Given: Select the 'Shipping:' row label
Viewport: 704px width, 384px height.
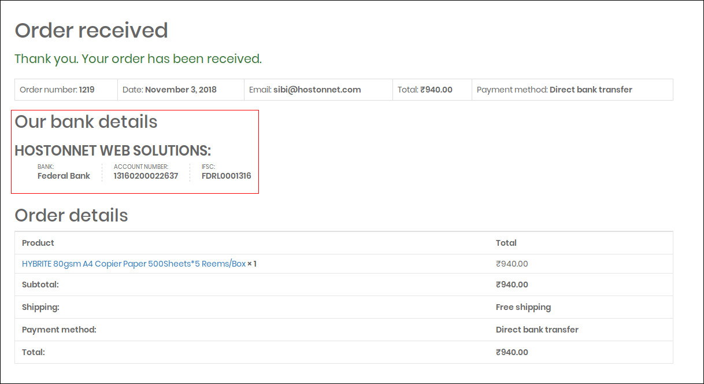Looking at the screenshot, I should click(x=40, y=307).
